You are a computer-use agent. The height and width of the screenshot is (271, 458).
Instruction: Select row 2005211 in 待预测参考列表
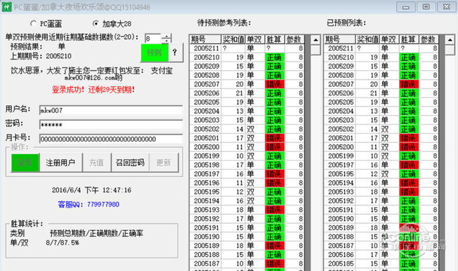pos(247,48)
